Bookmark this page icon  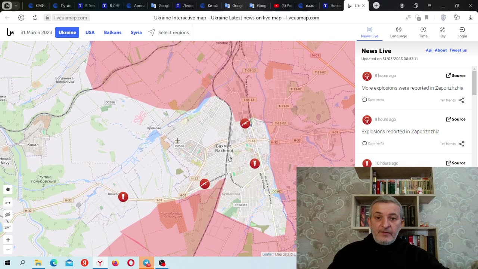click(426, 18)
